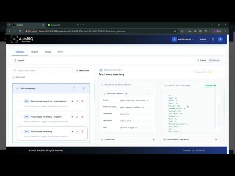The width and height of the screenshot is (235, 176).
Task: Click the Not secure site badge
Action: [31, 31]
